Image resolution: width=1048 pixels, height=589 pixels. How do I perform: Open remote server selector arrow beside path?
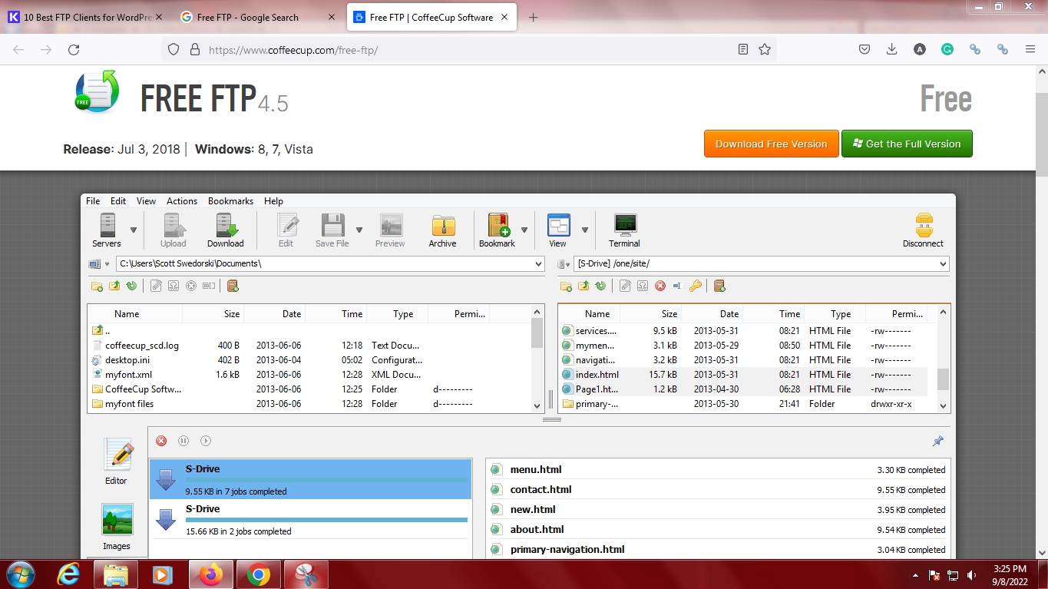coord(568,264)
